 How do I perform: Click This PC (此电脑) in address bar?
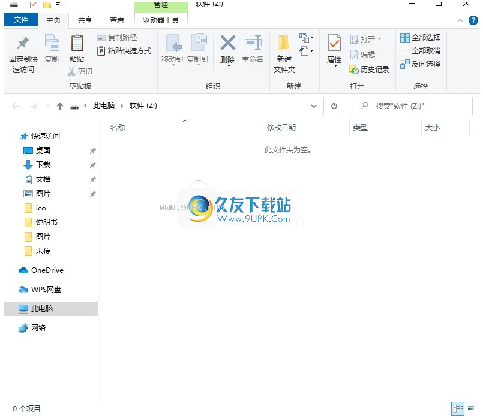pyautogui.click(x=104, y=106)
